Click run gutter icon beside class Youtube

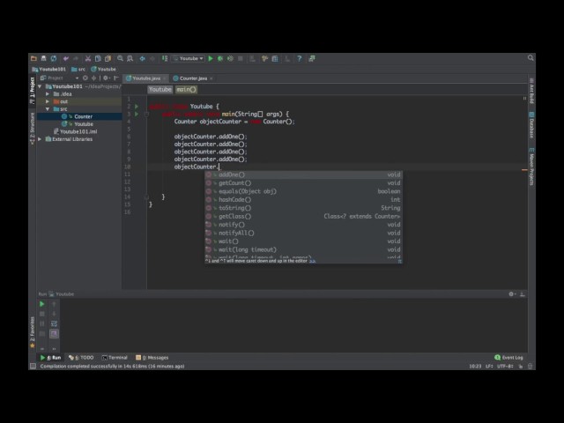pyautogui.click(x=137, y=107)
